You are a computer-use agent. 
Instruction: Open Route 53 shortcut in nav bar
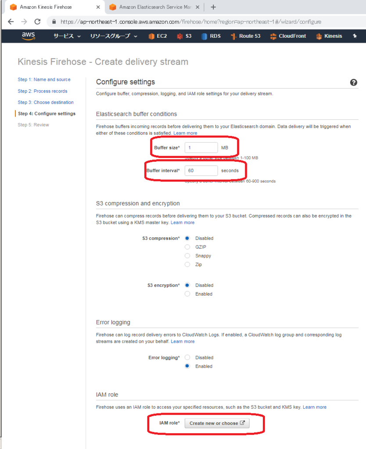click(x=246, y=36)
